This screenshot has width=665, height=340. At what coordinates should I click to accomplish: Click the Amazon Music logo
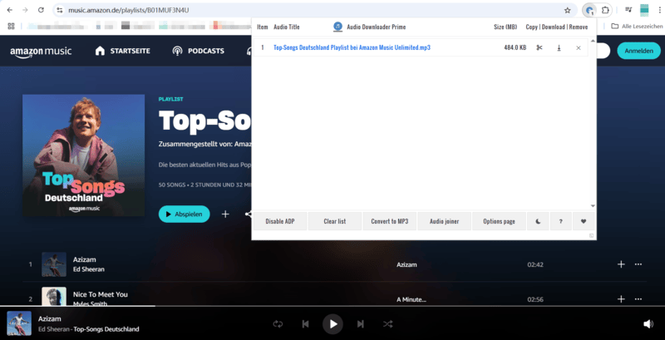41,52
